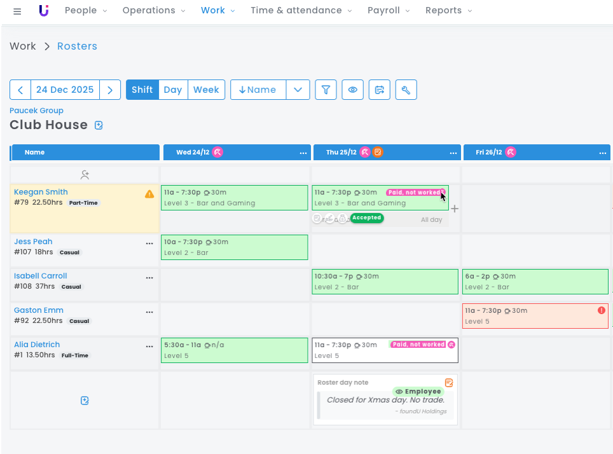Toggle the eye visibility options button
This screenshot has height=454, width=613.
352,90
